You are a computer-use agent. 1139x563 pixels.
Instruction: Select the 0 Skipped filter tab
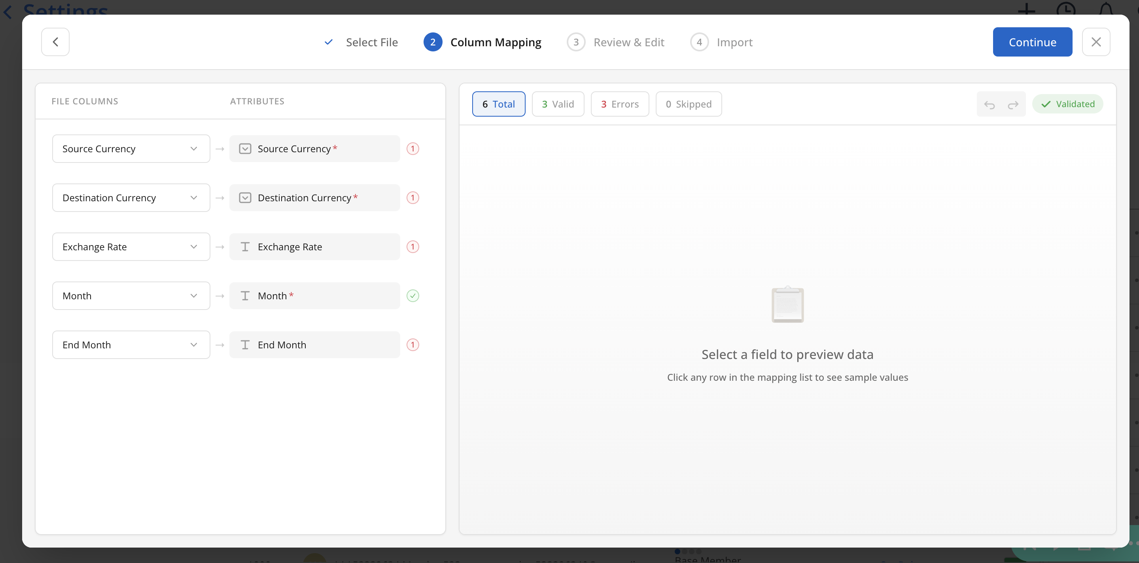point(689,104)
